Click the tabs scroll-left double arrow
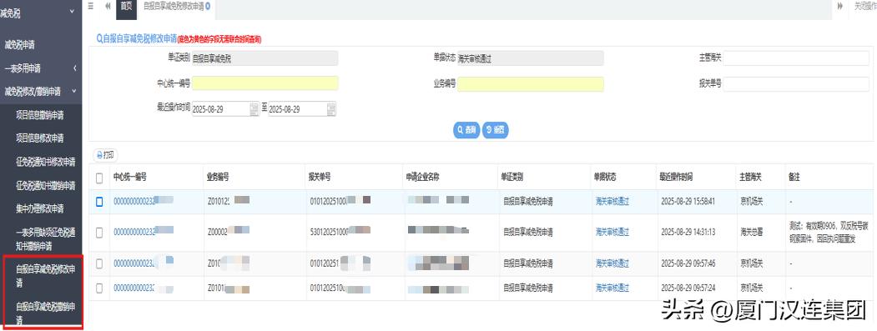Screen dimensions: 877x331 click(x=108, y=6)
